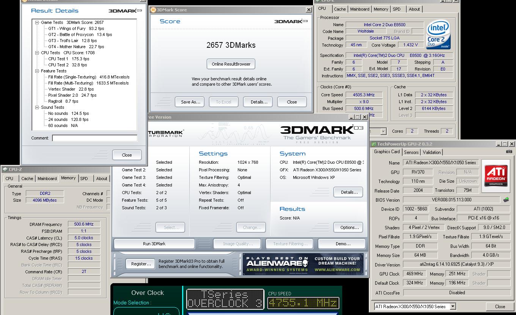Switch to Validation tab in GPU-Z
The width and height of the screenshot is (516, 315).
click(x=432, y=152)
